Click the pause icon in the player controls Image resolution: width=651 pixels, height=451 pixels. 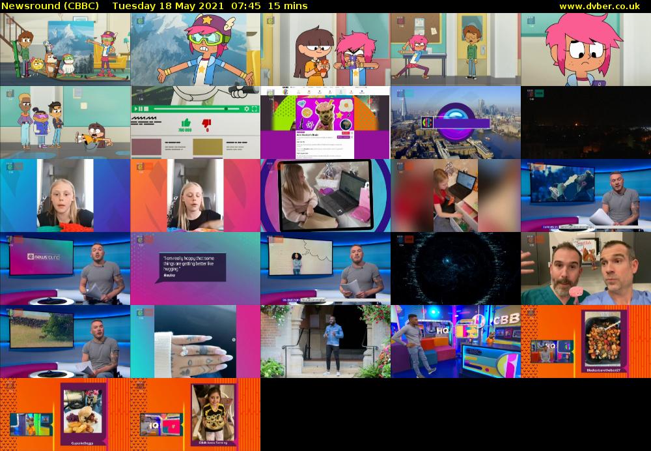[140, 109]
